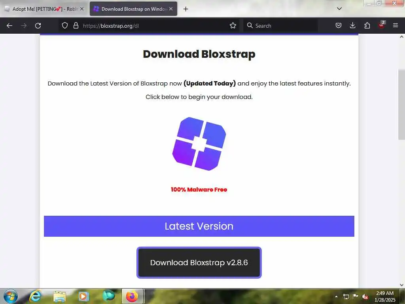Open the Windows Start menu

(x=11, y=296)
